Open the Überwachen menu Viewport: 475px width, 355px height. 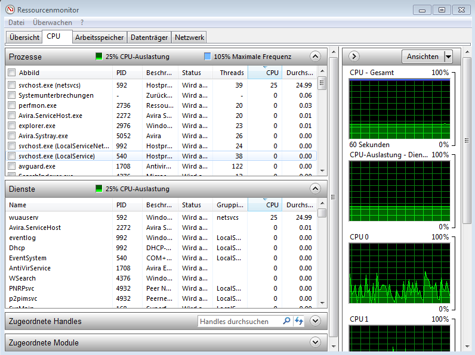click(53, 23)
